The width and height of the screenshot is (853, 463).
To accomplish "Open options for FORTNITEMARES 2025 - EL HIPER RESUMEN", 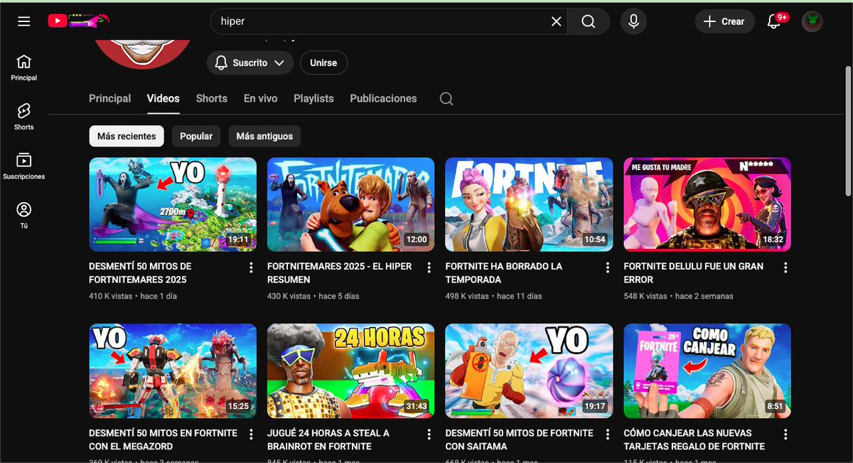I will point(429,267).
